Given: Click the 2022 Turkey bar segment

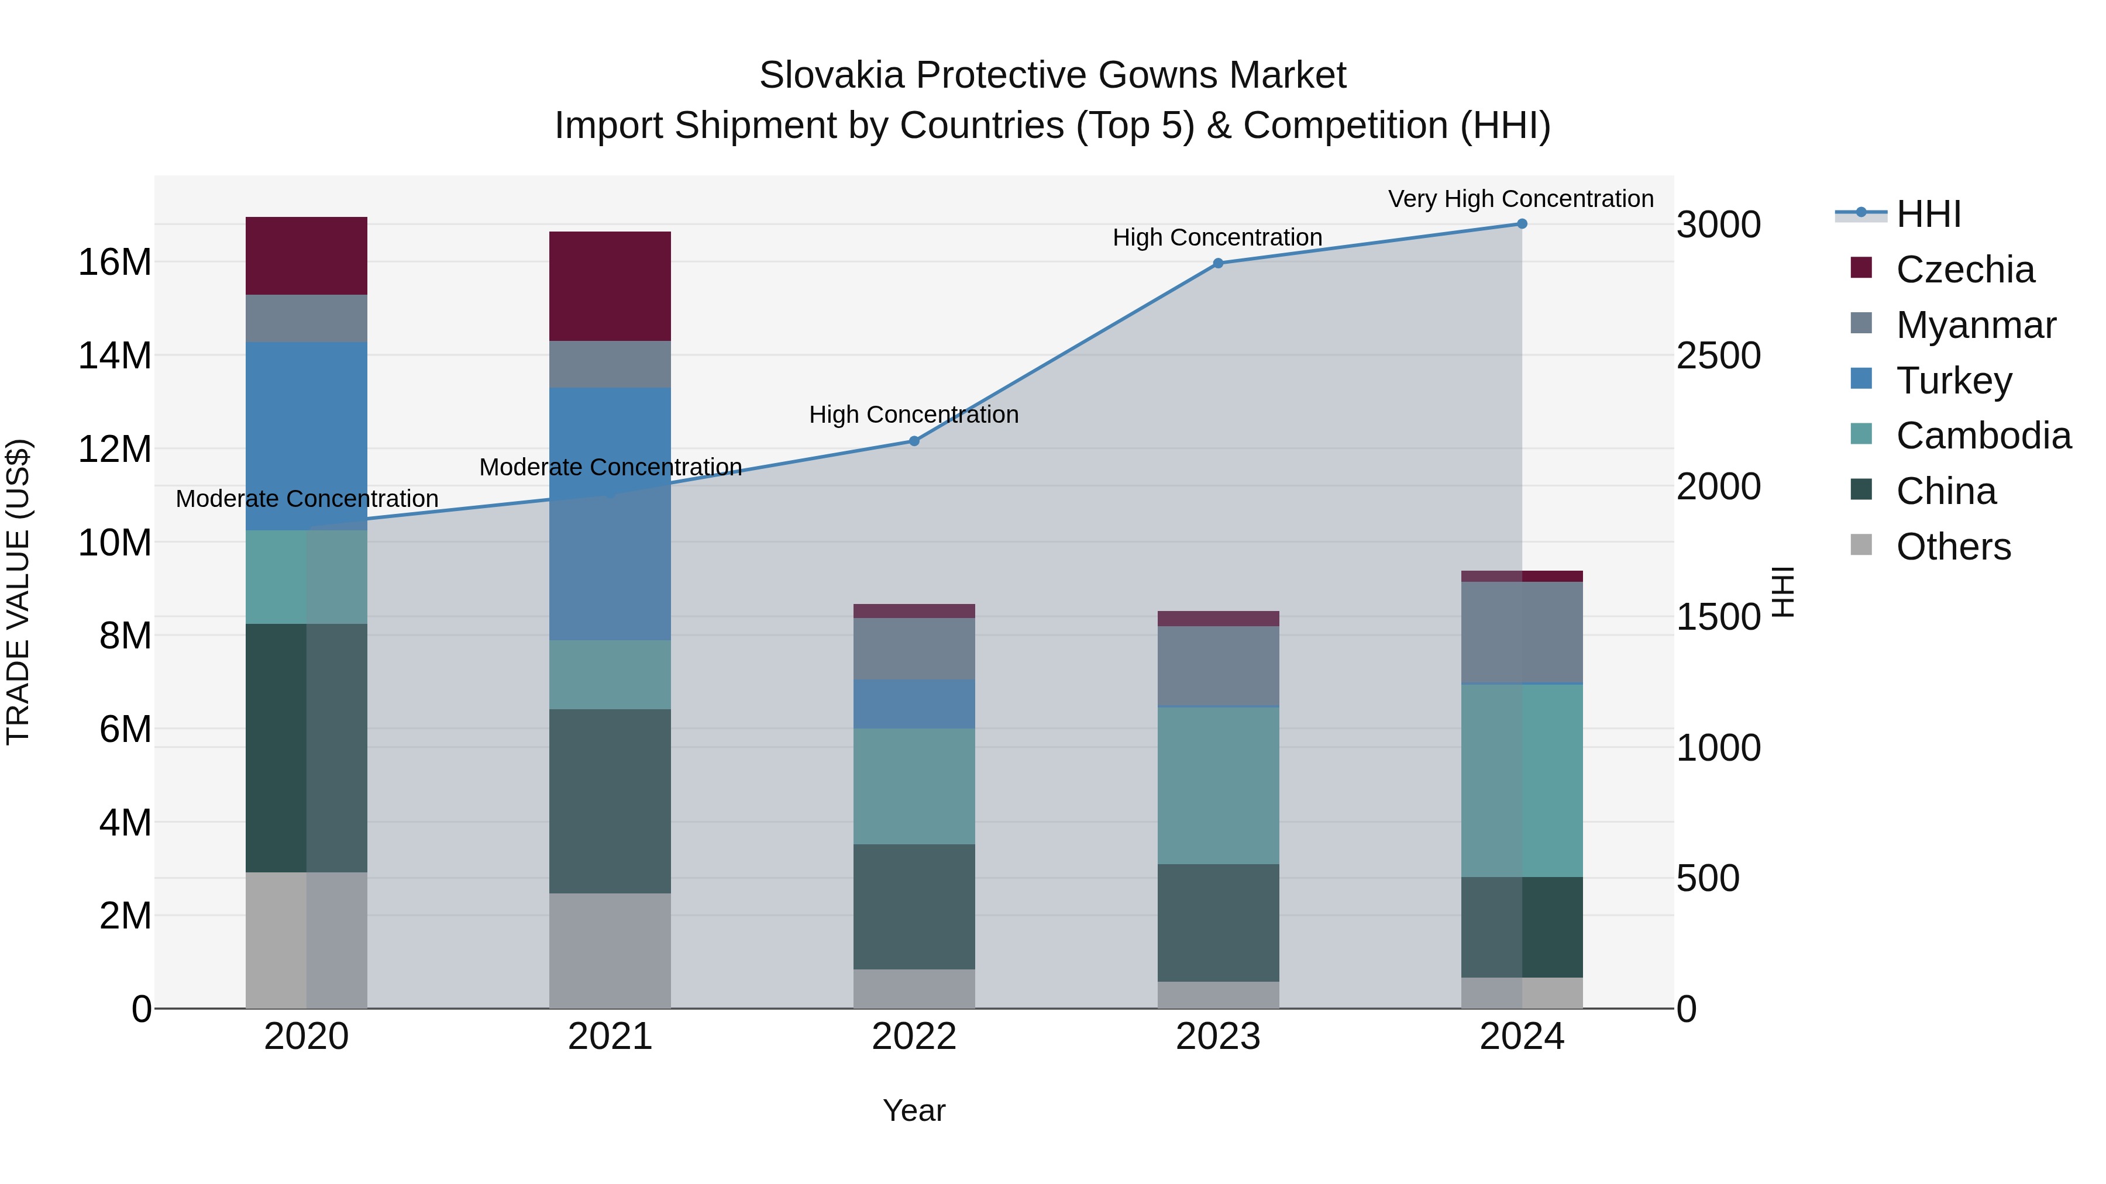Looking at the screenshot, I should coord(915,705).
